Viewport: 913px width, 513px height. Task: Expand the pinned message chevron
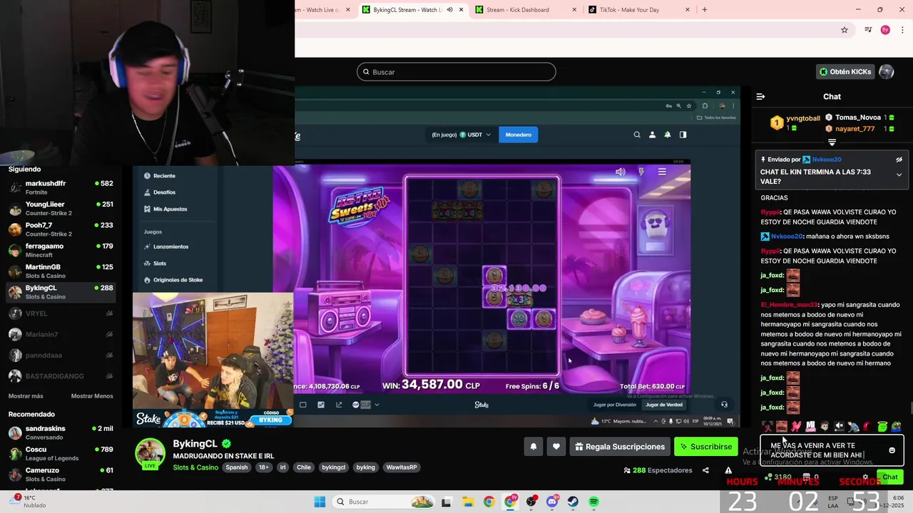[x=899, y=175]
